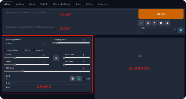Open the Train tab
The image size is (186, 99).
tap(78, 4)
